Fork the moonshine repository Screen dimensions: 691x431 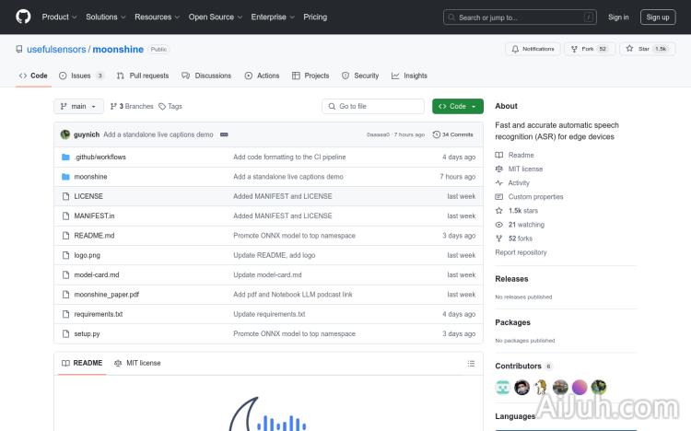(x=589, y=49)
